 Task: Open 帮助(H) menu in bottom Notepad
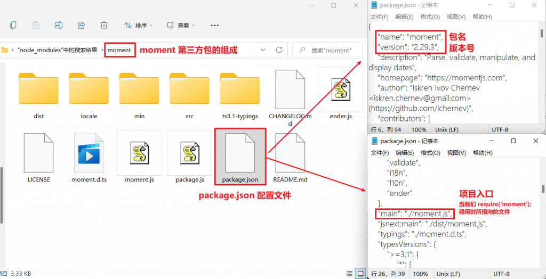[x=483, y=153]
